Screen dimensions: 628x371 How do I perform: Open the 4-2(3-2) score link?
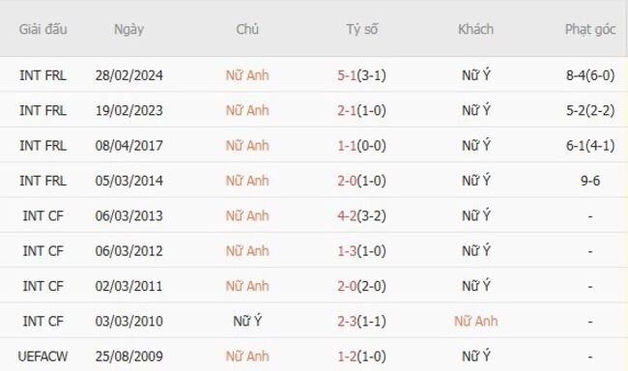point(361,216)
